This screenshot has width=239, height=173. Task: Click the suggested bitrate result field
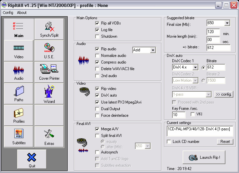[x=218, y=48]
